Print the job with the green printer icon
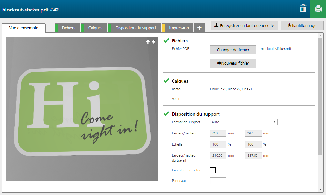This screenshot has width=326, height=195. 318,9
